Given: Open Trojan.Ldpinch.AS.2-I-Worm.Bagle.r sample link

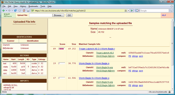Looking at the screenshot, I should coord(97,49).
